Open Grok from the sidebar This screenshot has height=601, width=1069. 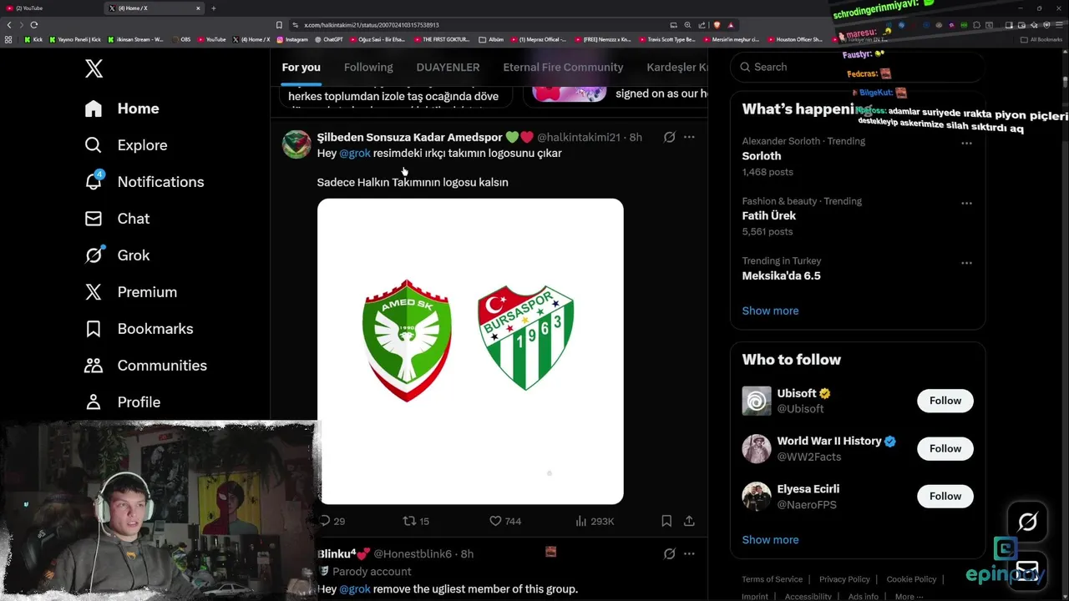coord(117,255)
